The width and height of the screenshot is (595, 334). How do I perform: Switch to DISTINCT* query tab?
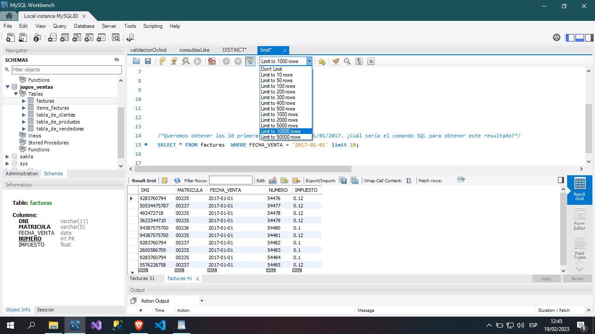(x=234, y=50)
